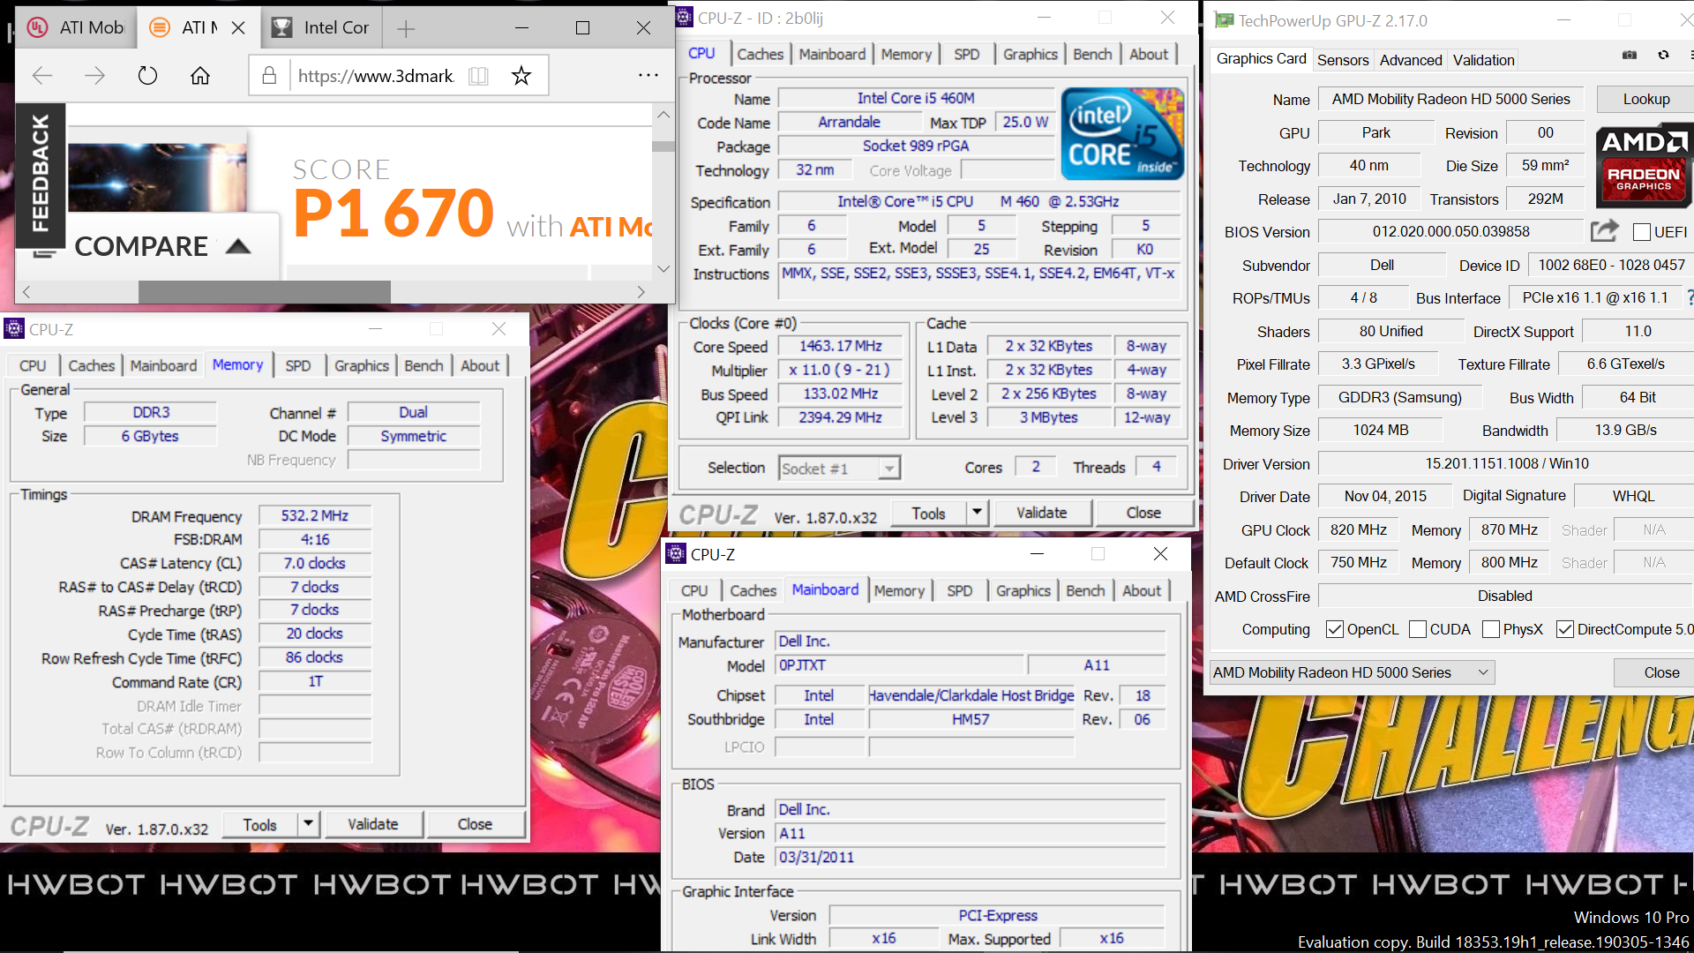The width and height of the screenshot is (1694, 953).
Task: Click Tools button in CPU-Z Memory window
Action: pyautogui.click(x=260, y=824)
